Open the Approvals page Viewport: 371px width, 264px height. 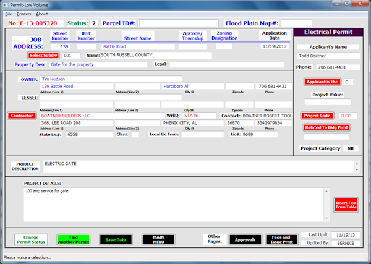[245, 240]
